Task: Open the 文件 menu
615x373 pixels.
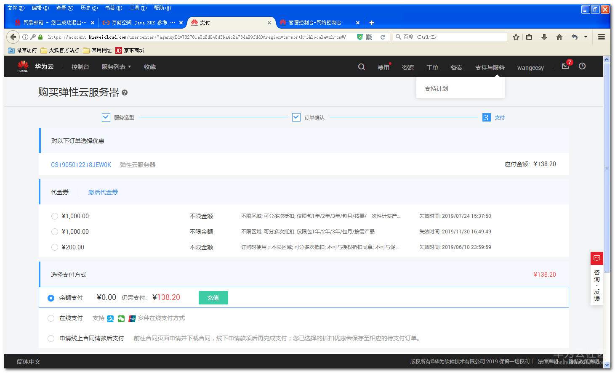Action: (16, 8)
